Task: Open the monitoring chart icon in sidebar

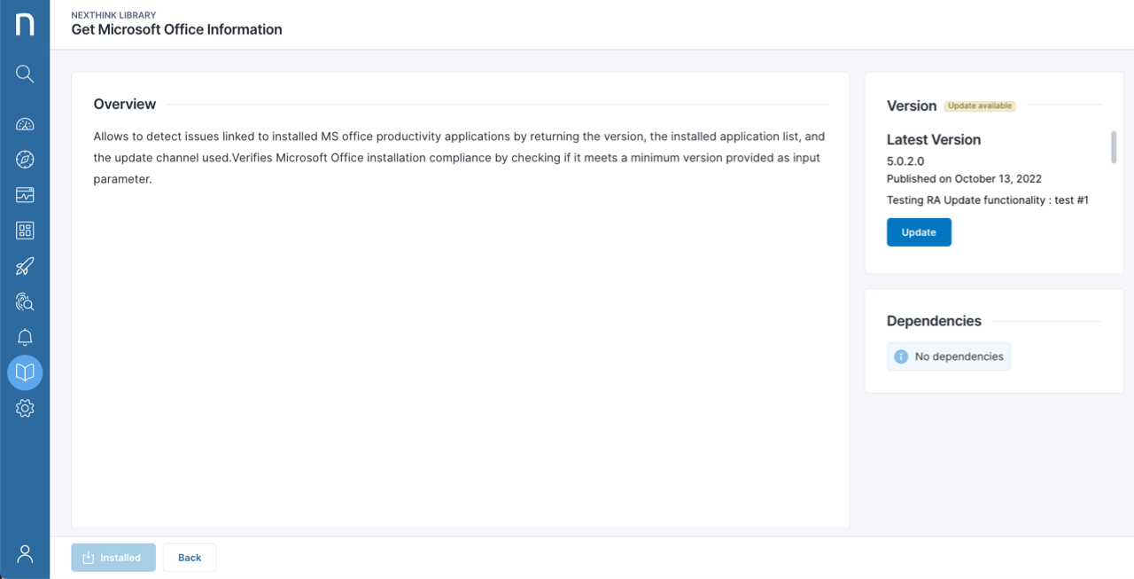Action: [x=24, y=195]
